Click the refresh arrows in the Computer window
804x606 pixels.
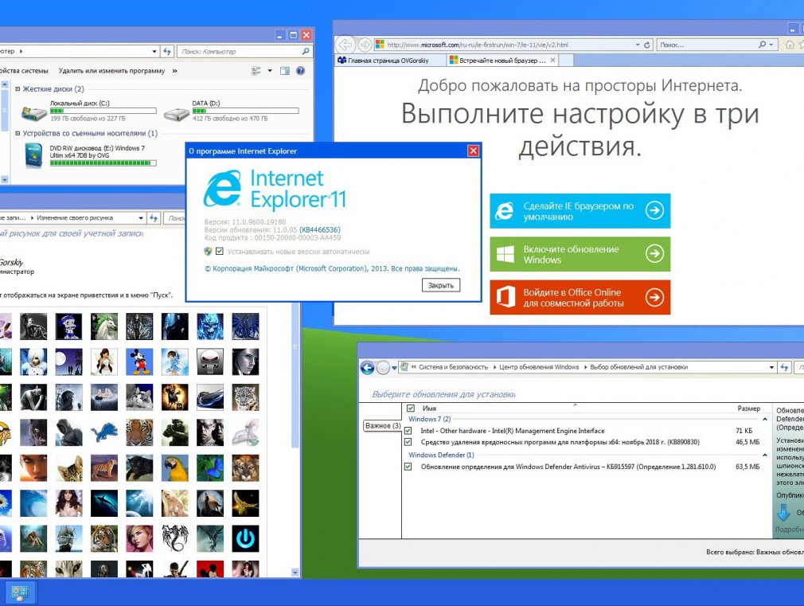[x=167, y=51]
